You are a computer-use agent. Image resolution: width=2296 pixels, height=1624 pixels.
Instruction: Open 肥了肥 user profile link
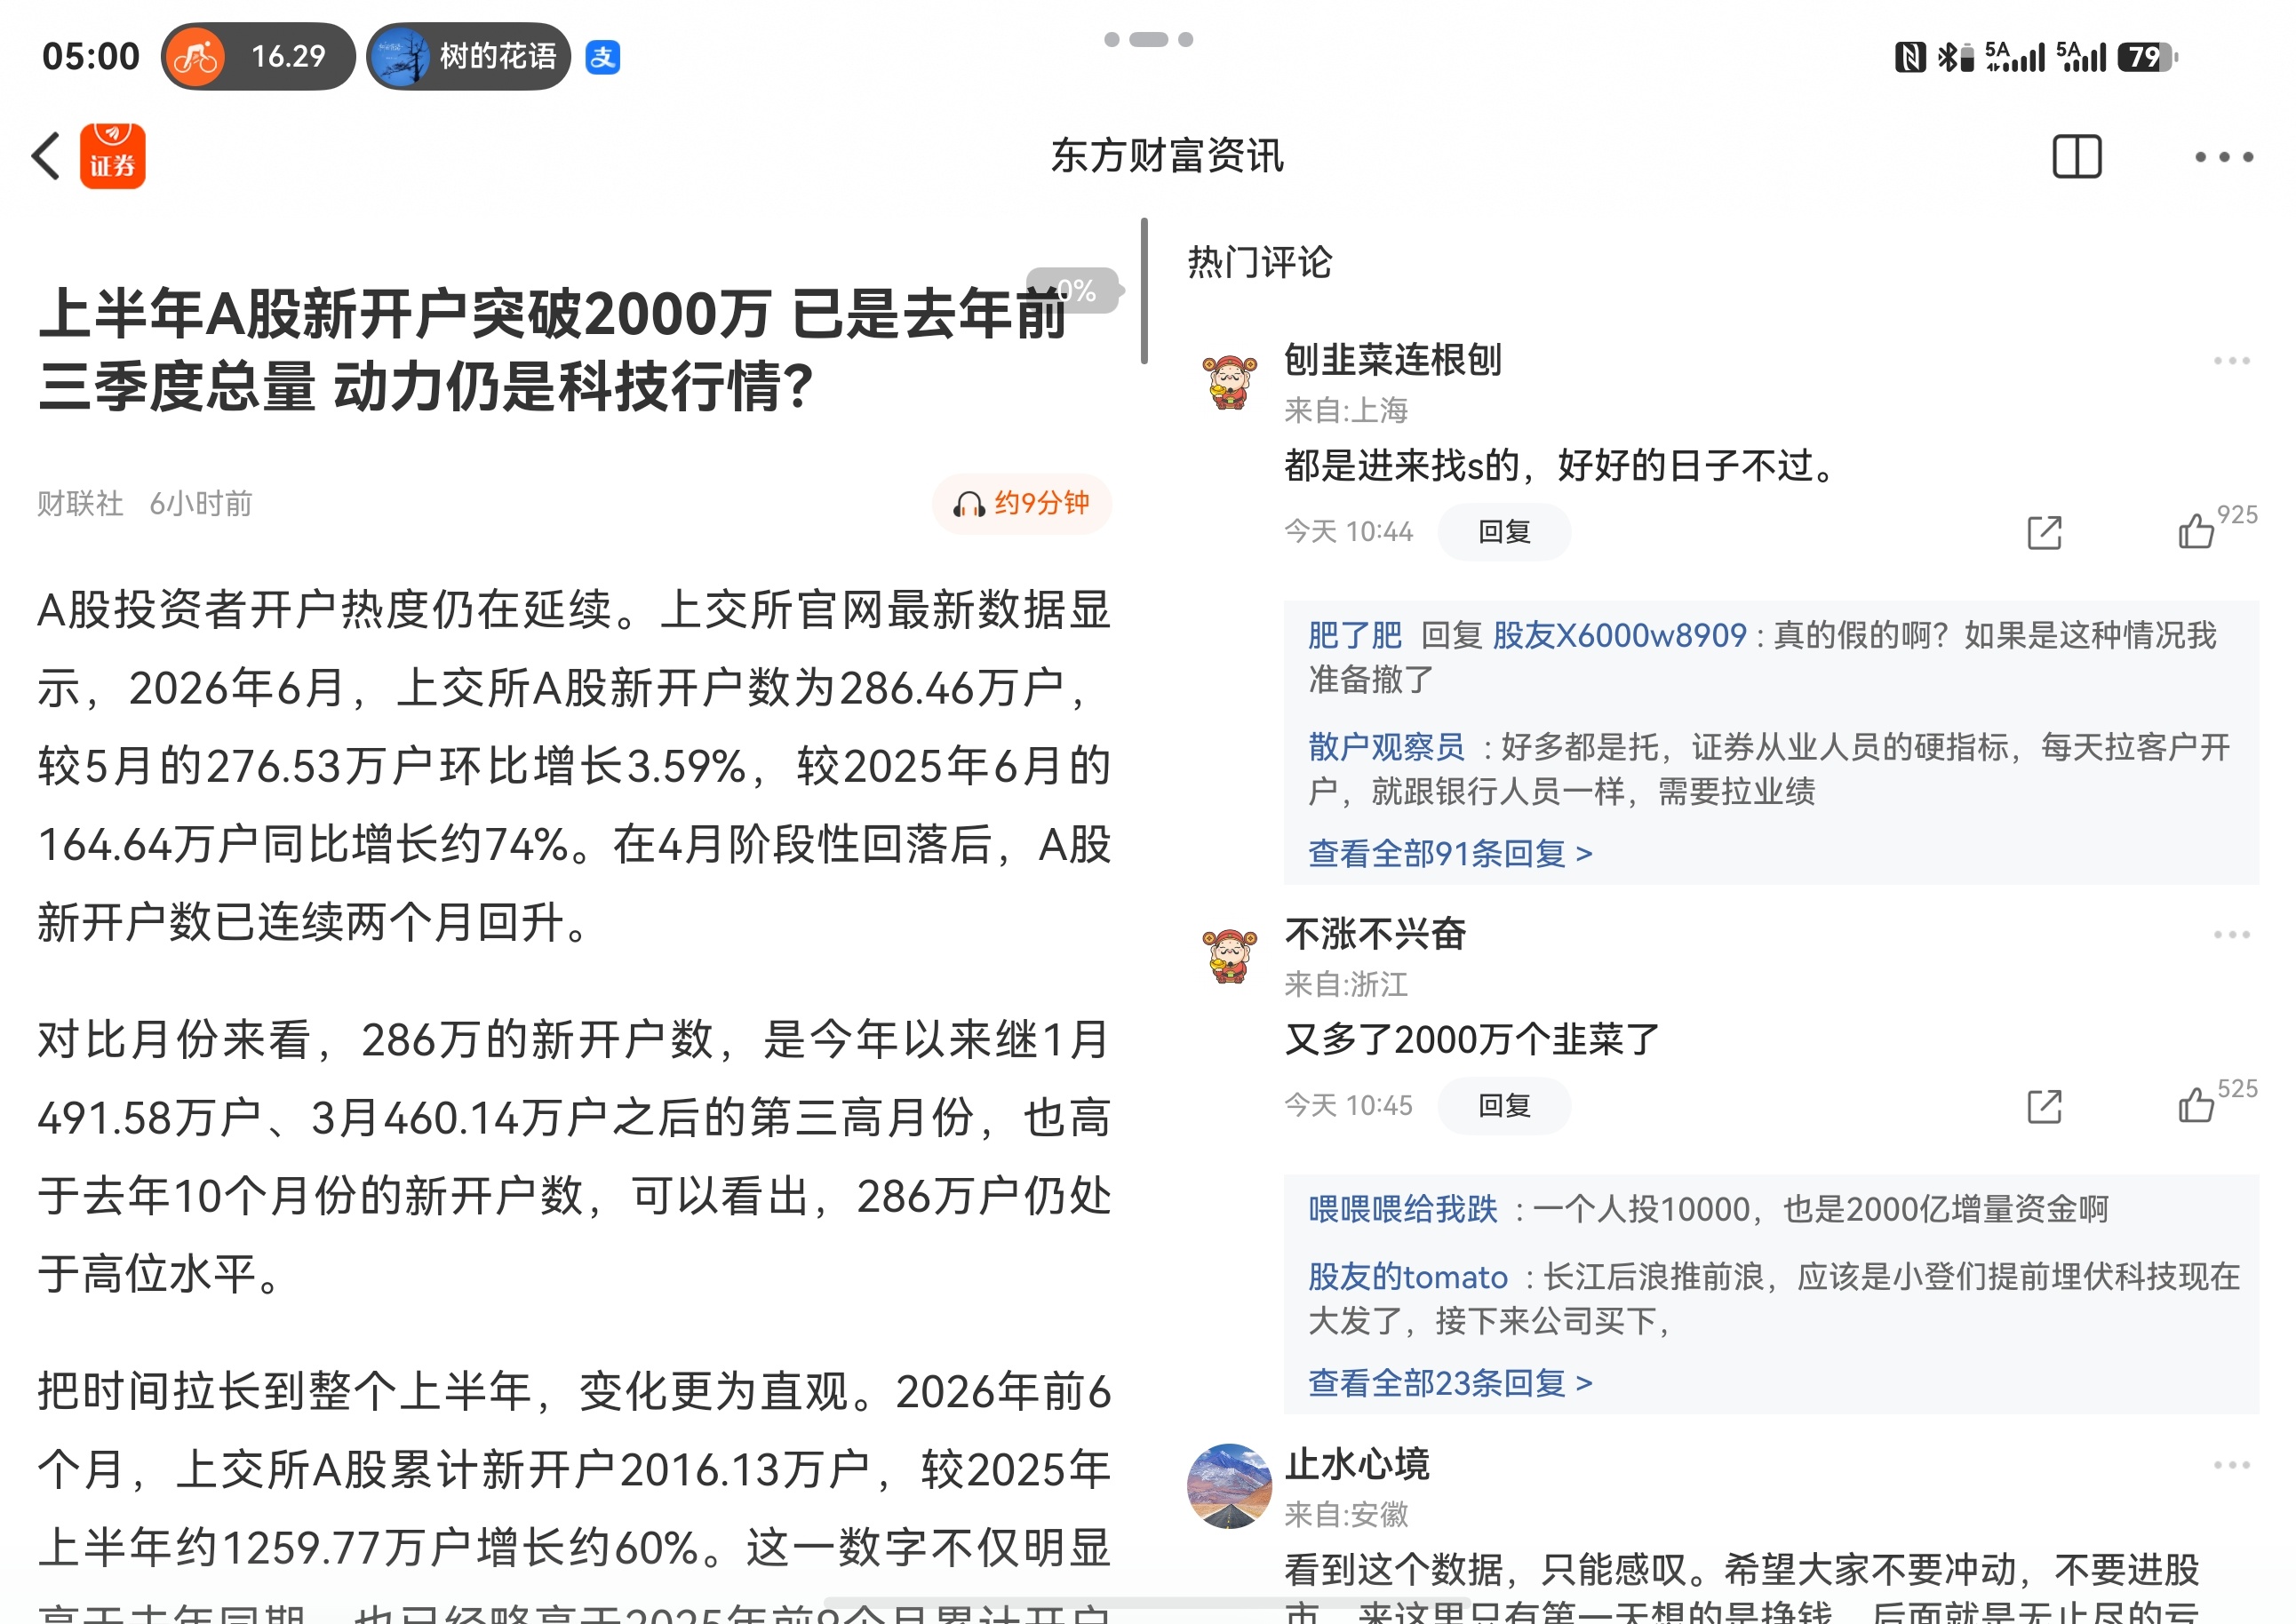click(x=1355, y=635)
